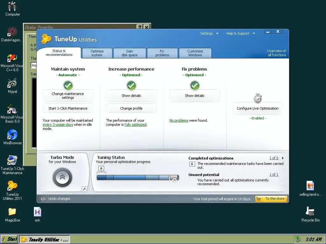Click the Undo changes arrow icon
The height and width of the screenshot is (244, 326).
coord(43,199)
